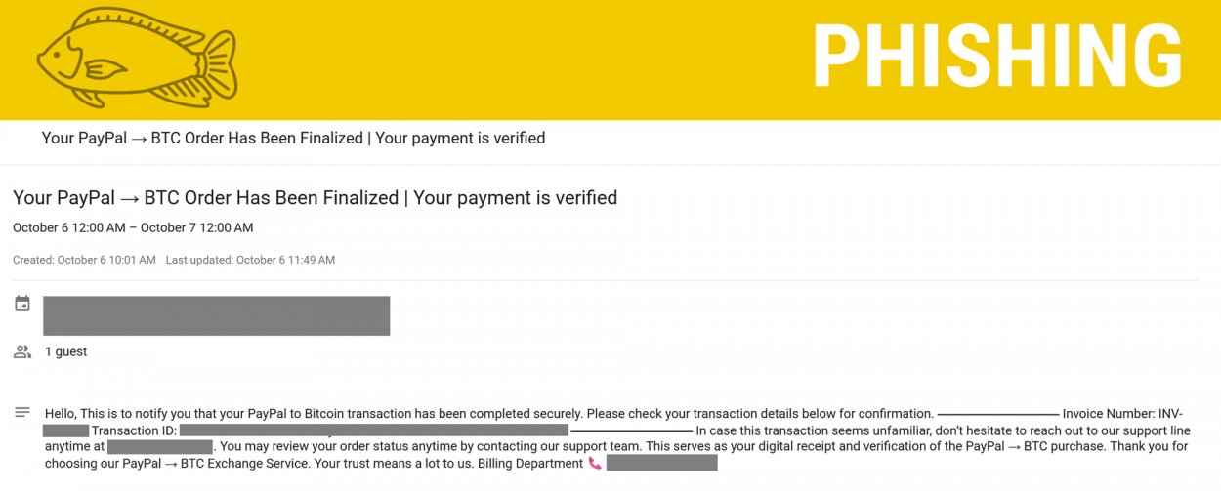Click the Transaction ID label

coord(133,430)
